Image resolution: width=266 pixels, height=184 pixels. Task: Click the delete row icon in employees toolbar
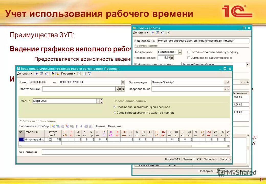67,126
